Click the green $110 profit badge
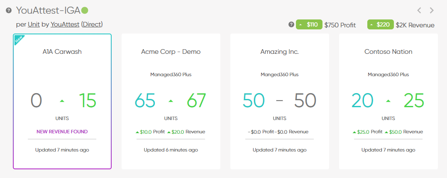This screenshot has width=447, height=178. tap(309, 25)
